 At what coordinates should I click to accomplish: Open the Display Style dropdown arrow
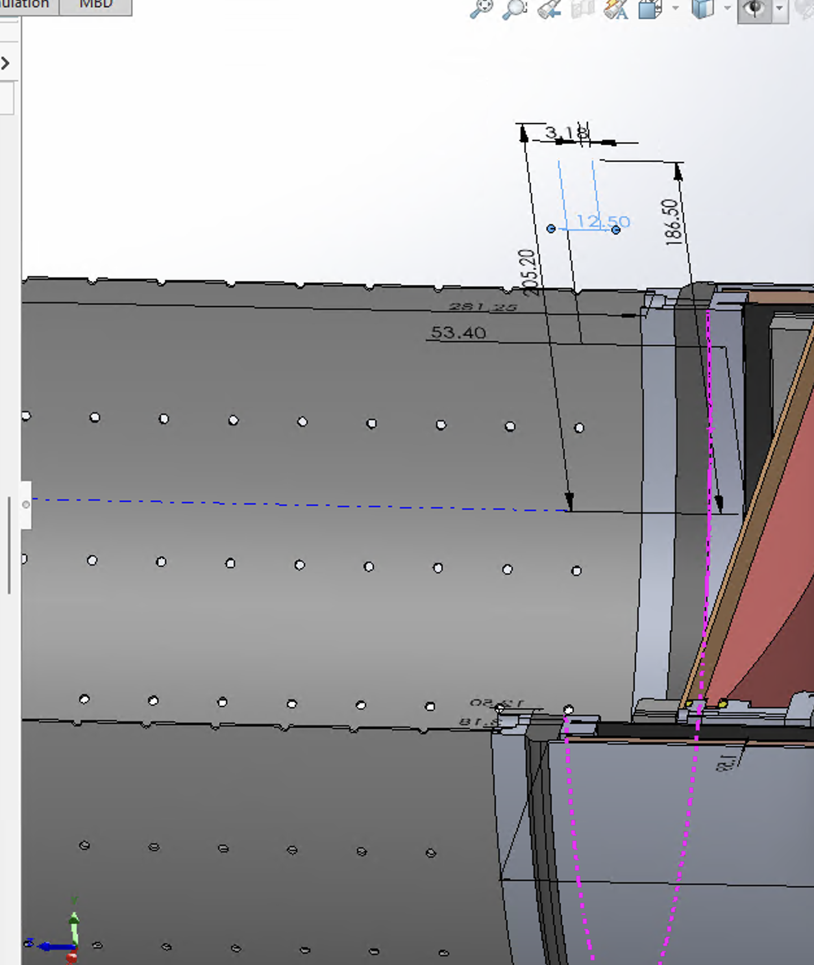pyautogui.click(x=727, y=8)
